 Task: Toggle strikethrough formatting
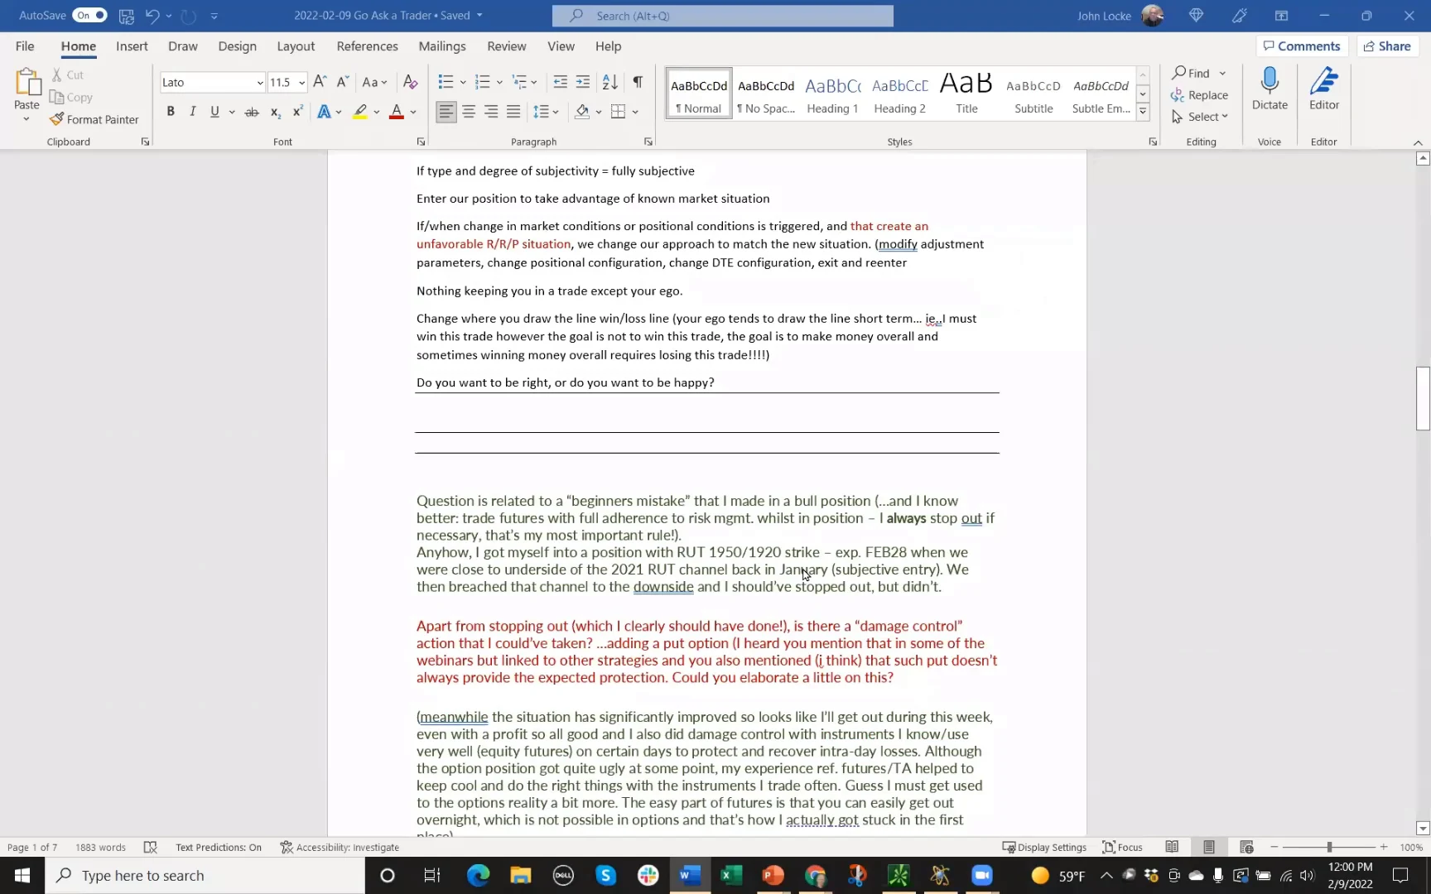click(x=252, y=112)
